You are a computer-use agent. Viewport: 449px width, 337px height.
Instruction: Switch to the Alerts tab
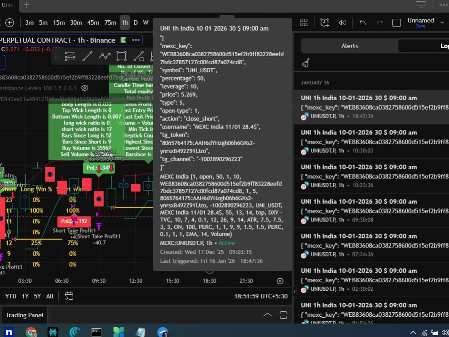click(x=349, y=46)
